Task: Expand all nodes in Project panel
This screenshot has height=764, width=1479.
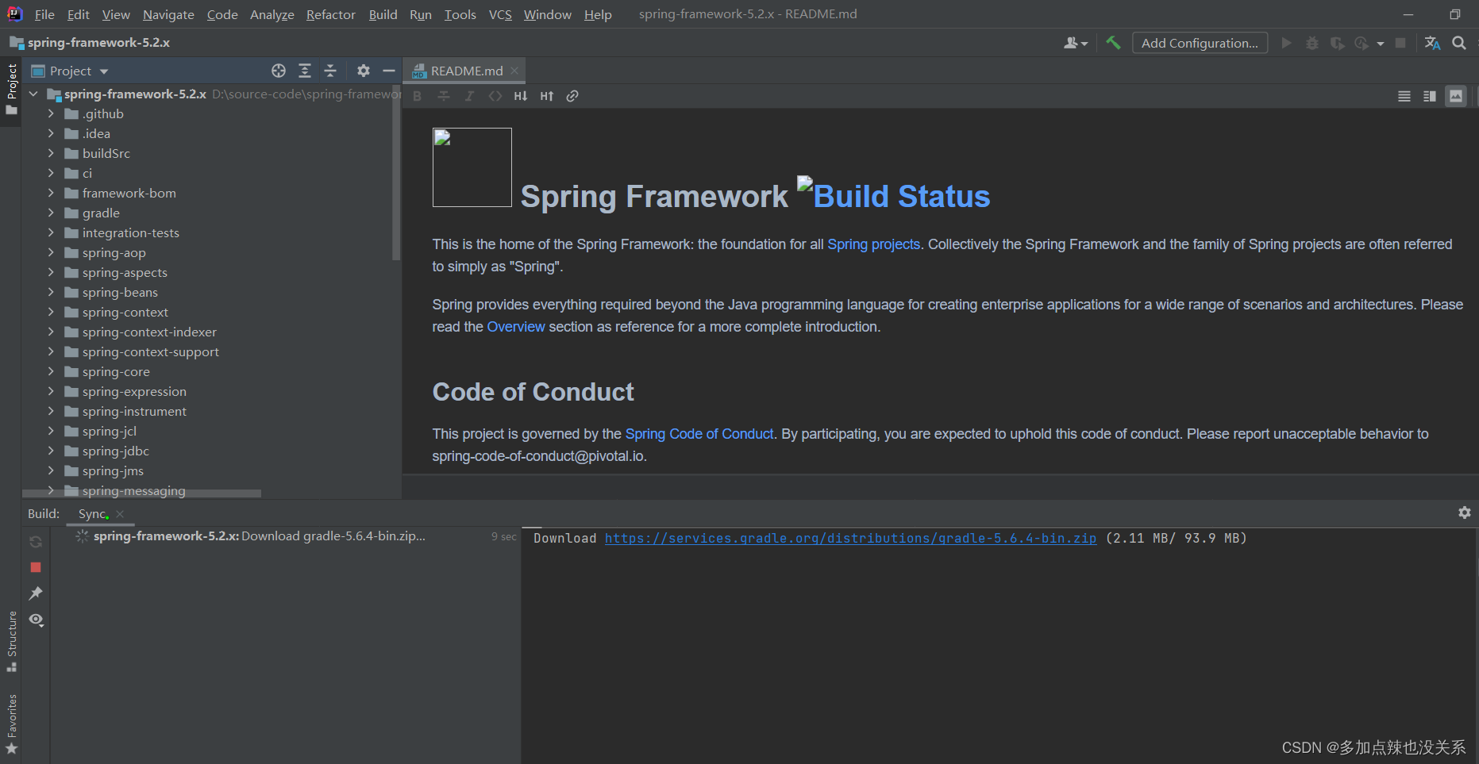Action: pos(305,71)
